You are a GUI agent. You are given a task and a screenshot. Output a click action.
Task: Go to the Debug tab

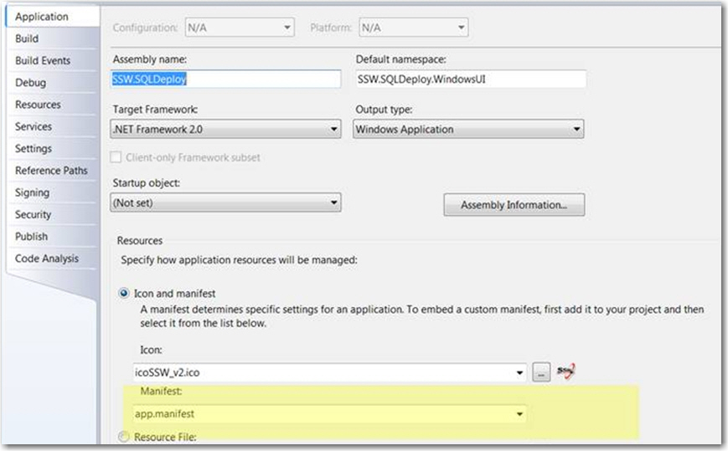[x=30, y=83]
